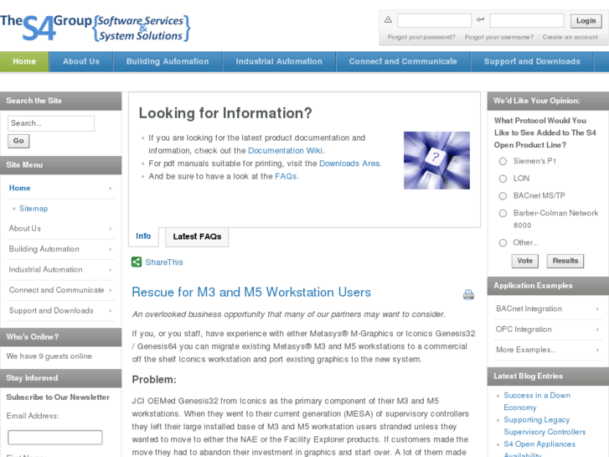The width and height of the screenshot is (609, 457).
Task: Expand Home arrow in Site Menu
Action: (111, 188)
